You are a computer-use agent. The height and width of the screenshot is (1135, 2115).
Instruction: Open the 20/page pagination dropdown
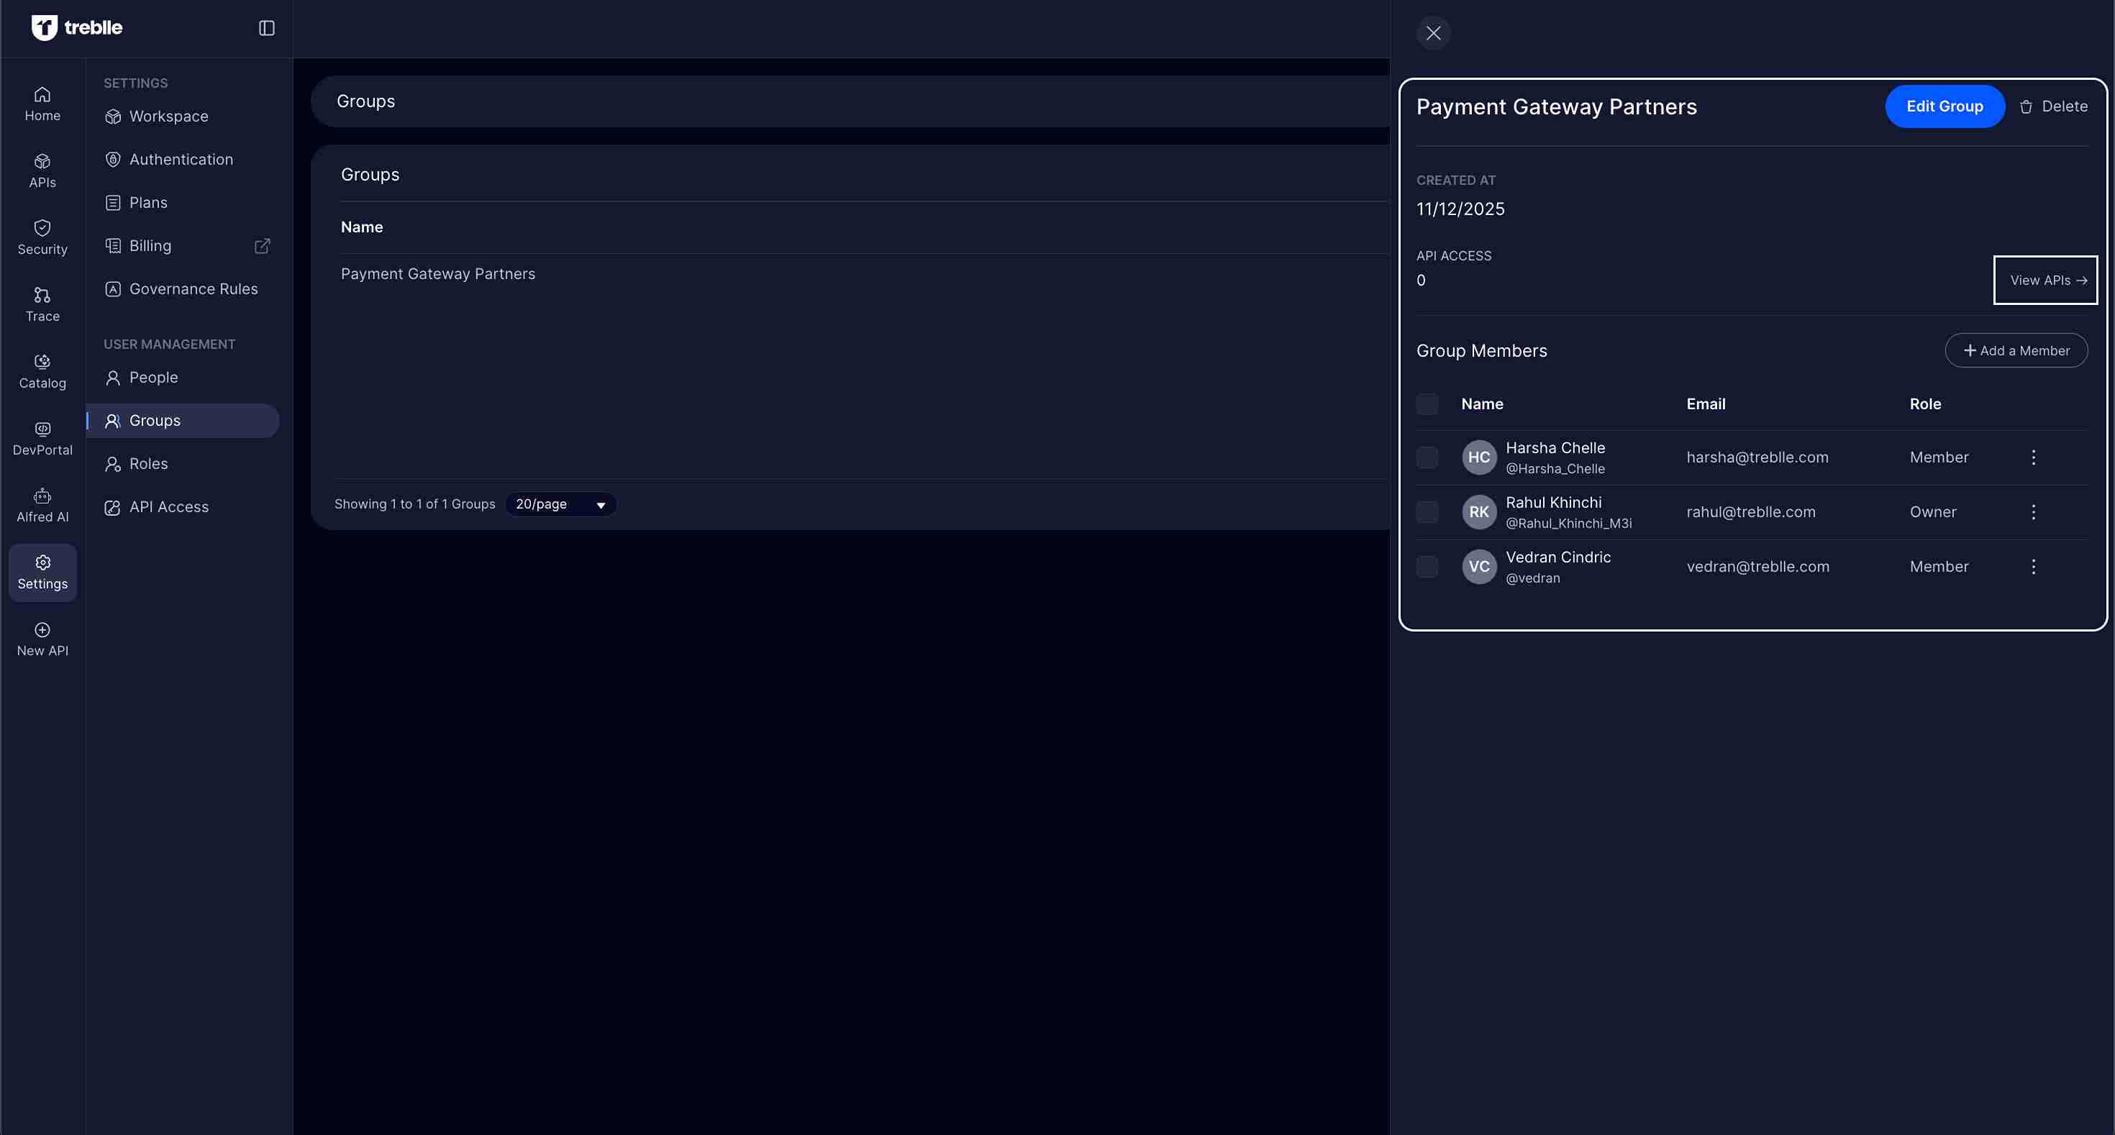point(560,504)
